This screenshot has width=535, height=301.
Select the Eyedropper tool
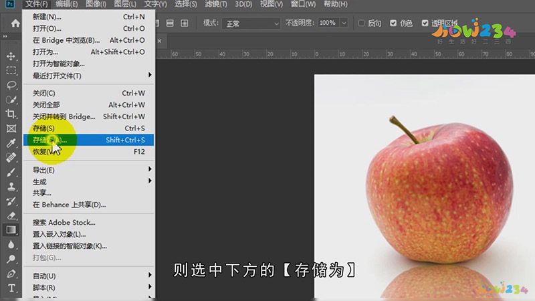(x=11, y=143)
